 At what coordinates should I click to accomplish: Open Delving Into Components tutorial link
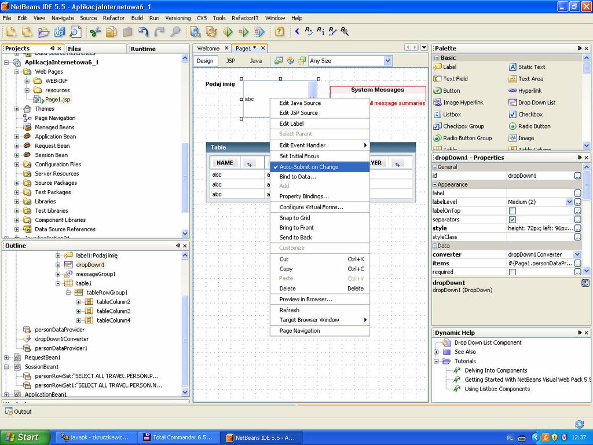point(496,370)
